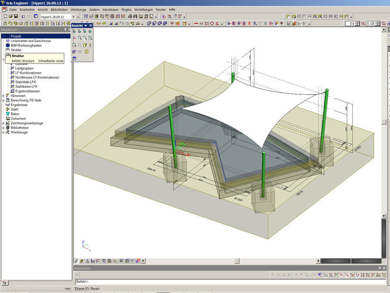390x293 pixels.
Task: Click the Undo arrow icon
Action: tap(23, 16)
